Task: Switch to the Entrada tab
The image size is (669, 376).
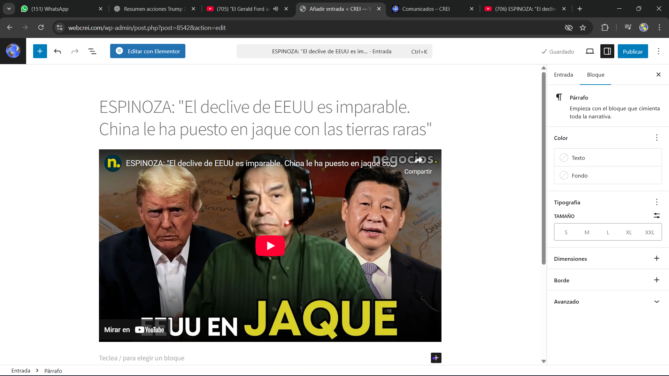Action: point(563,75)
